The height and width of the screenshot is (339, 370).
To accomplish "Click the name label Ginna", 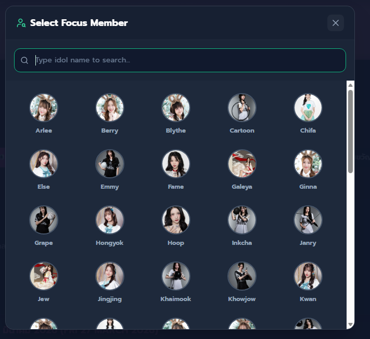I will [x=308, y=187].
